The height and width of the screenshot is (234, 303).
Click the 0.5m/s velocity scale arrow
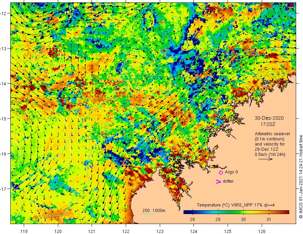tap(265, 159)
